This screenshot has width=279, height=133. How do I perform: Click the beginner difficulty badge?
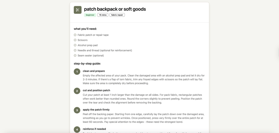tap(90, 15)
